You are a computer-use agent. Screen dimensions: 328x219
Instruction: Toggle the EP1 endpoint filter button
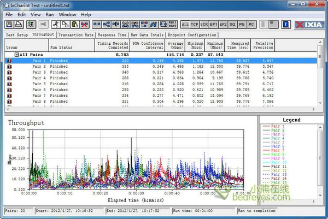(x=213, y=25)
